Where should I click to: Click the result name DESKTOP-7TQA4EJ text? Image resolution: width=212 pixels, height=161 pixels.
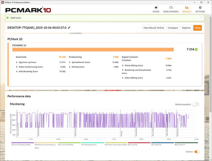pyautogui.click(x=37, y=28)
